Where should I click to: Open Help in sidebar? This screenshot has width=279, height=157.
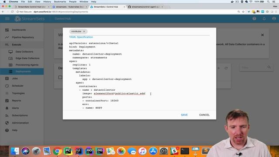point(14,130)
